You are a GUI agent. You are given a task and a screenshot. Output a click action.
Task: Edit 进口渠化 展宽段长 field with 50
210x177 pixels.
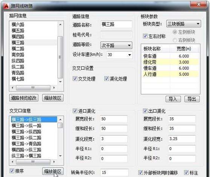tap(114, 119)
